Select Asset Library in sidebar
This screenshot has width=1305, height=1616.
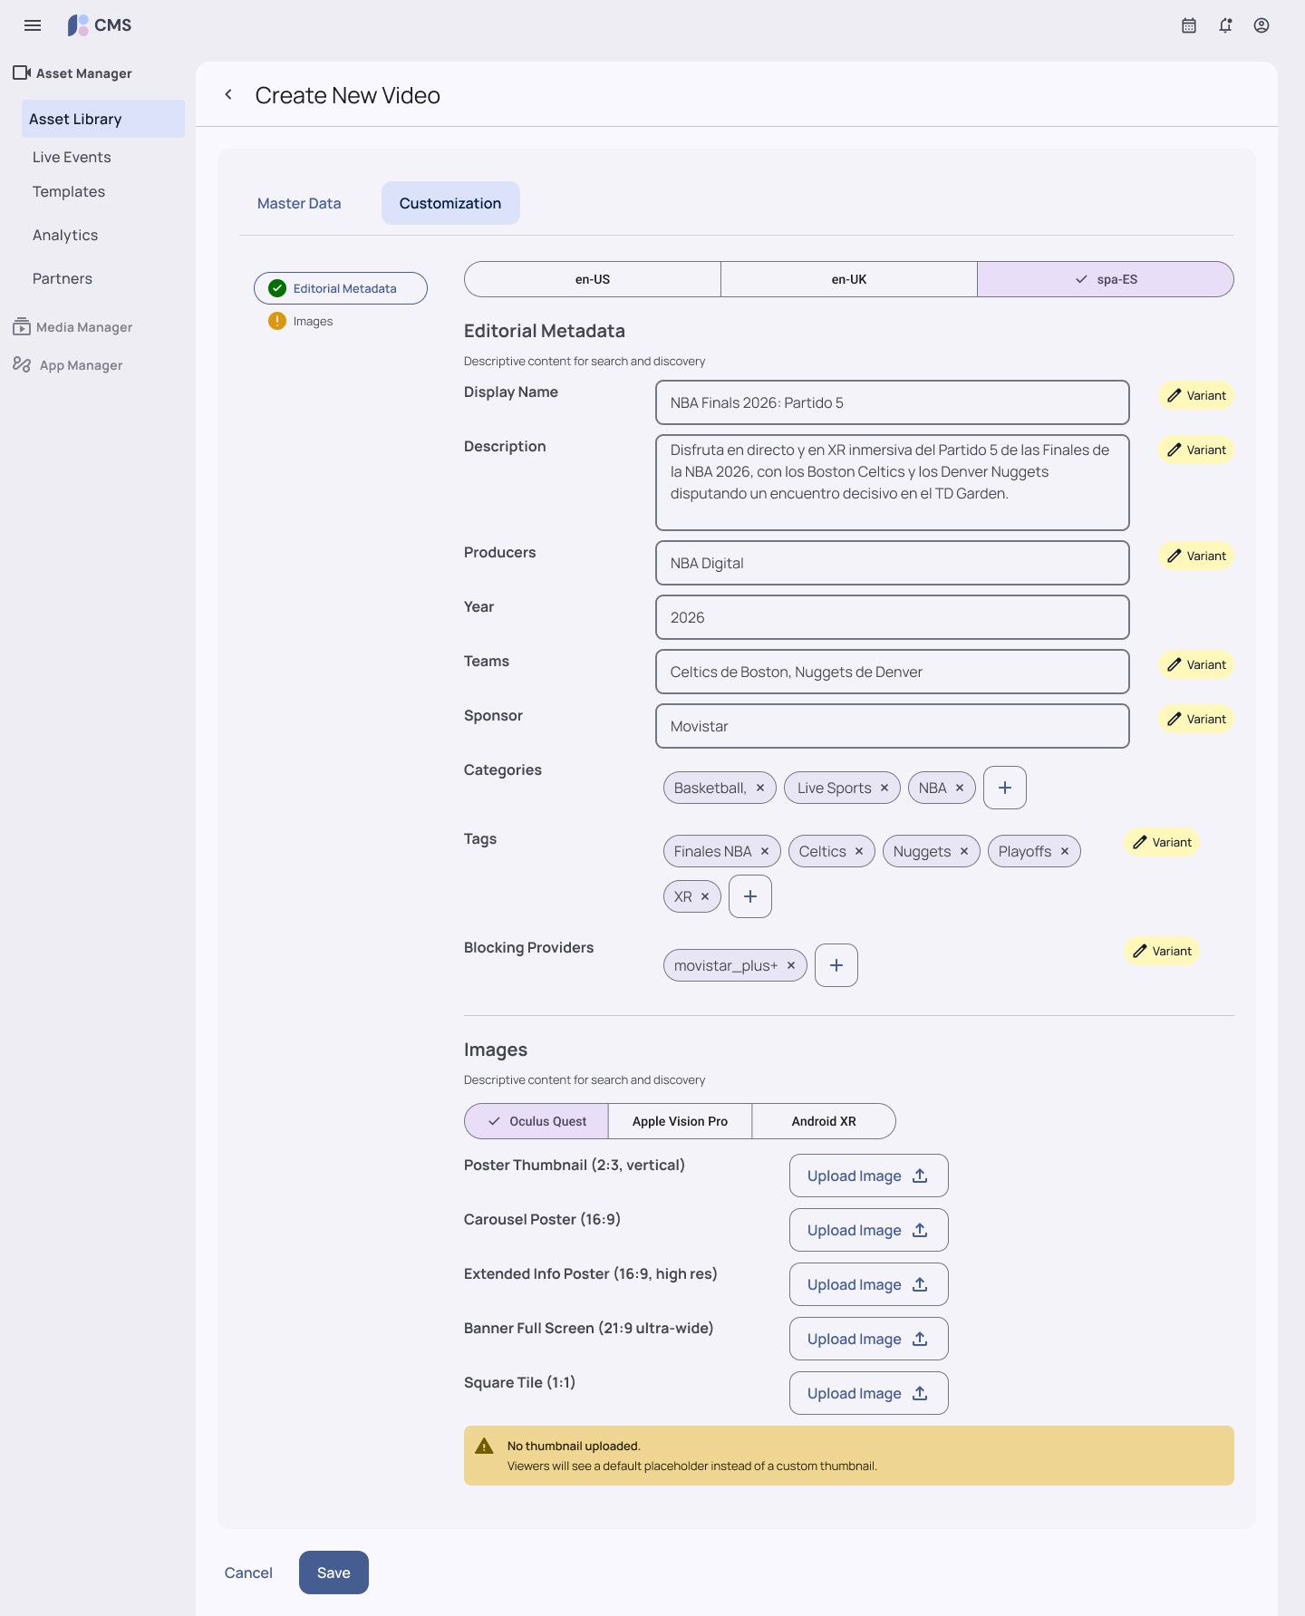click(103, 119)
